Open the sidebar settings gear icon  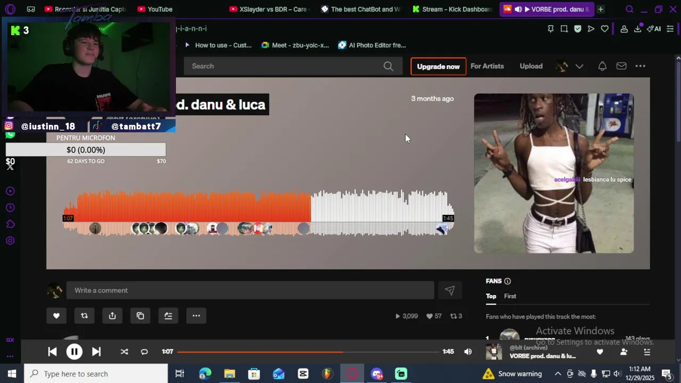click(10, 240)
